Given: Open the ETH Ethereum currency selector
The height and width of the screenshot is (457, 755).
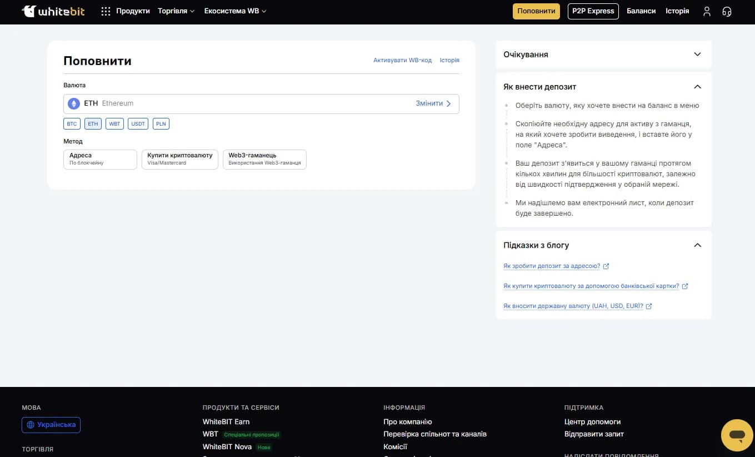Looking at the screenshot, I should click(x=261, y=103).
